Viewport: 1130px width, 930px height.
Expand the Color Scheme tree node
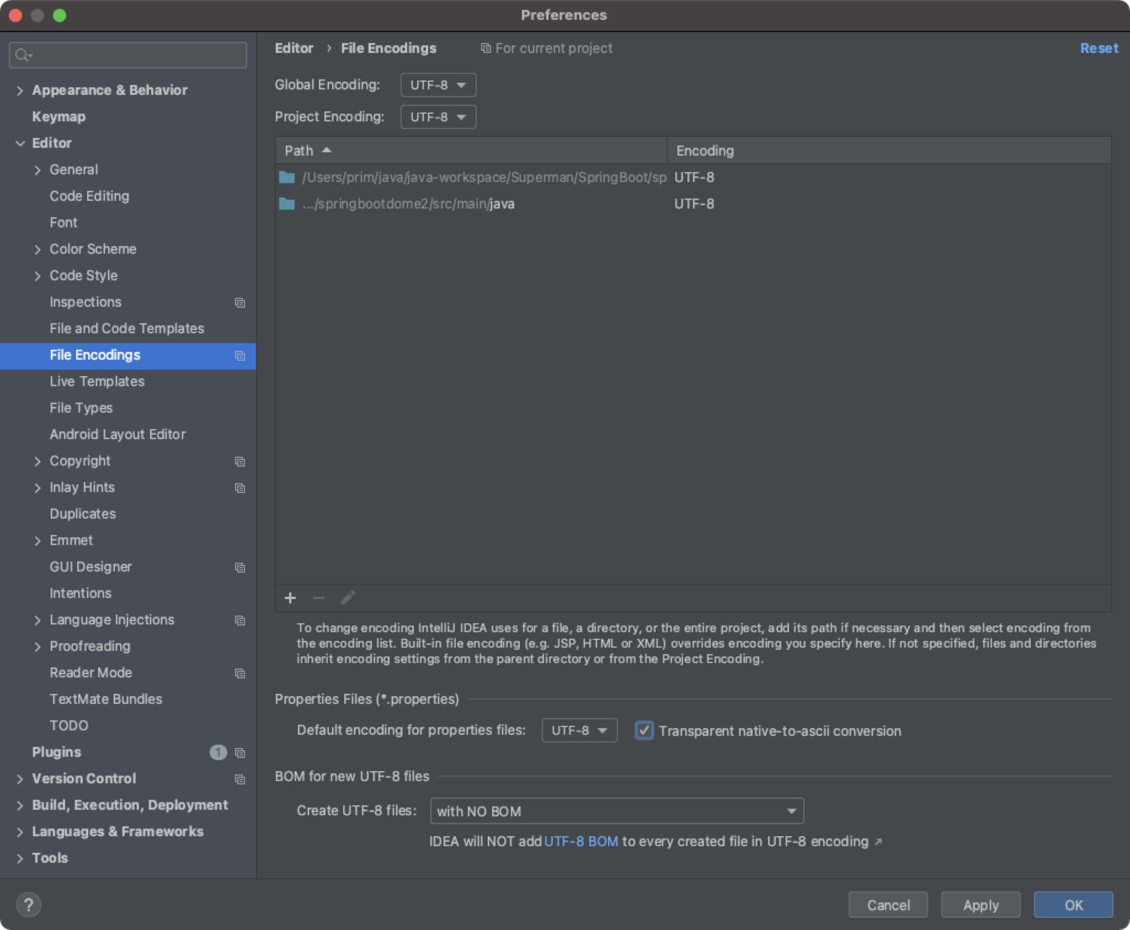[x=38, y=249]
